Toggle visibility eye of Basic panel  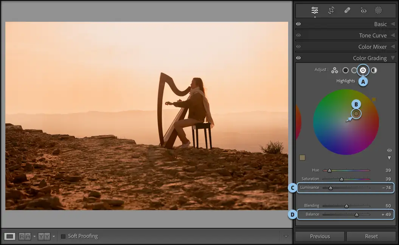click(298, 24)
